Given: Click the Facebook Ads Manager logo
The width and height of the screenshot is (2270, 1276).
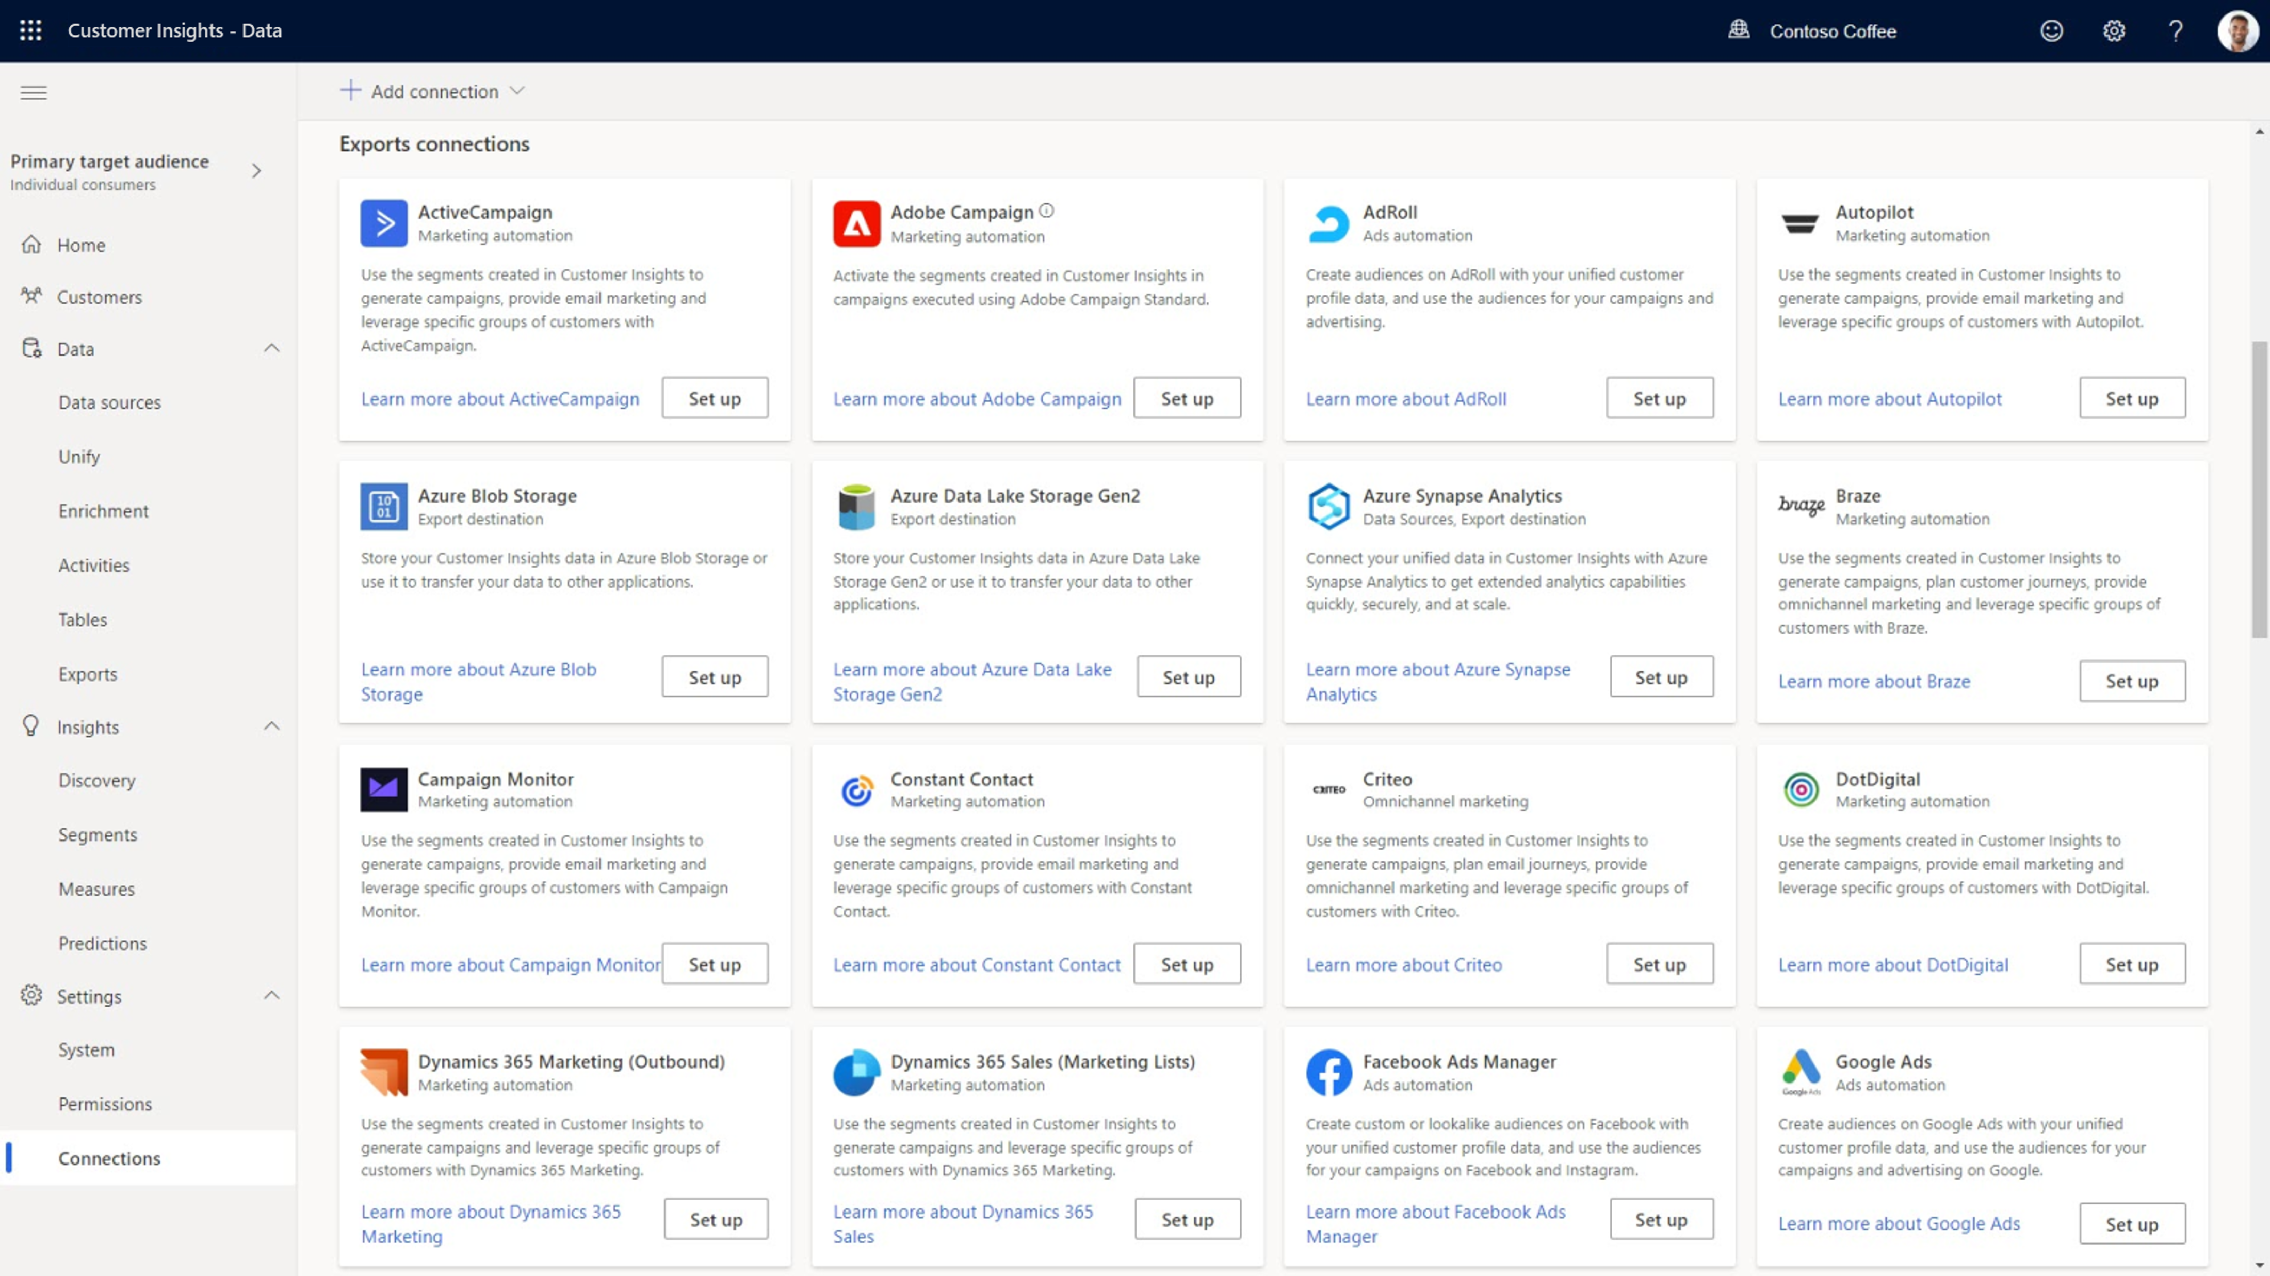Looking at the screenshot, I should tap(1328, 1072).
